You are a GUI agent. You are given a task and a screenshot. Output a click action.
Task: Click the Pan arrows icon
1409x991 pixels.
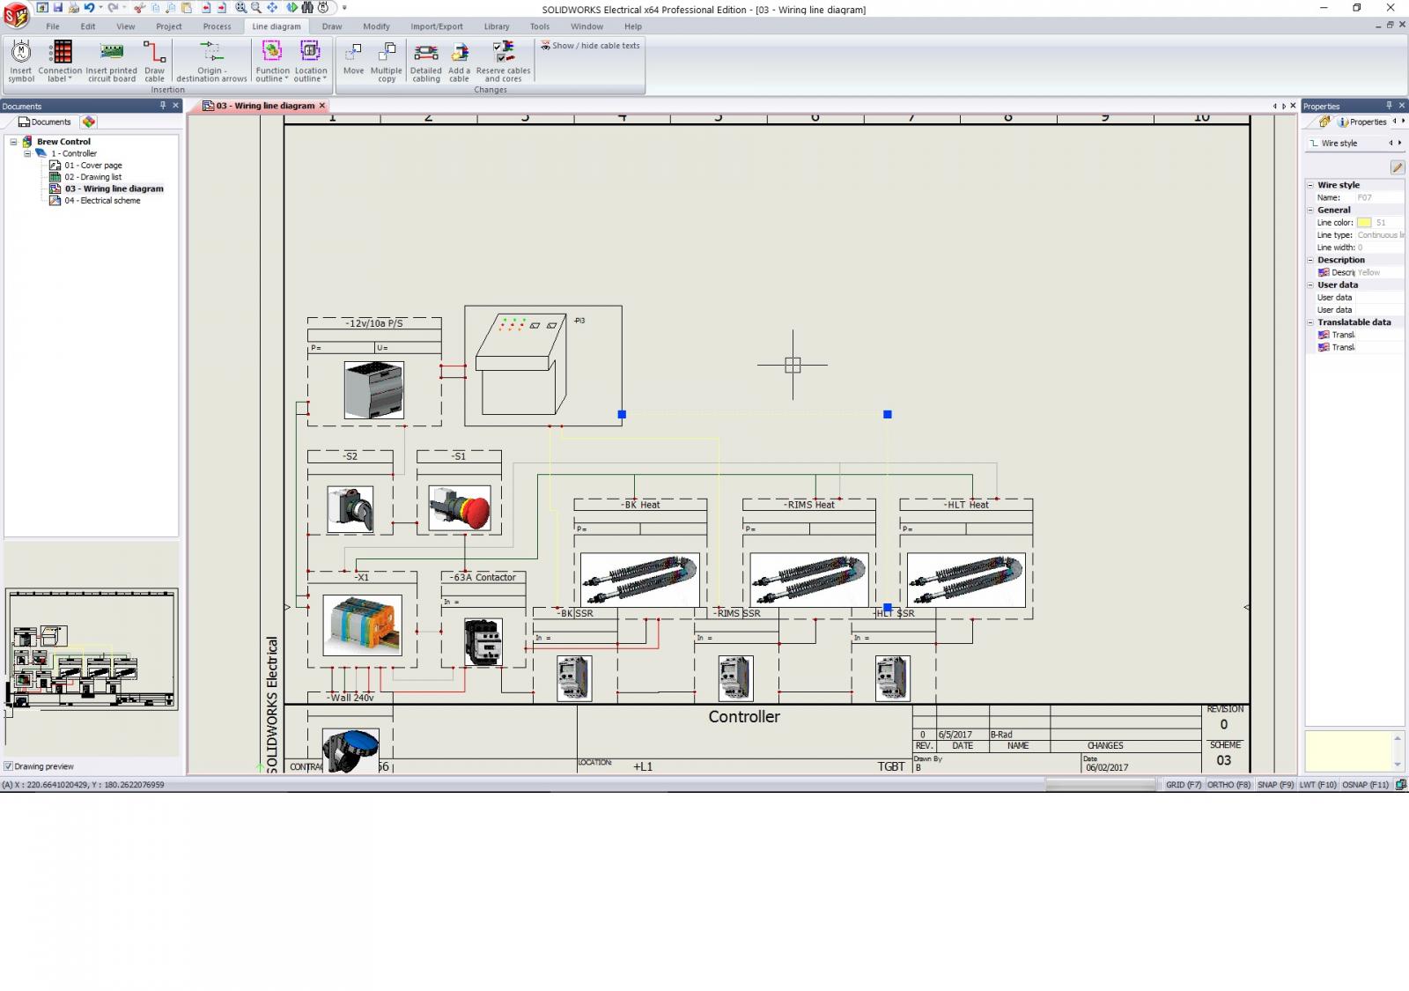point(272,7)
